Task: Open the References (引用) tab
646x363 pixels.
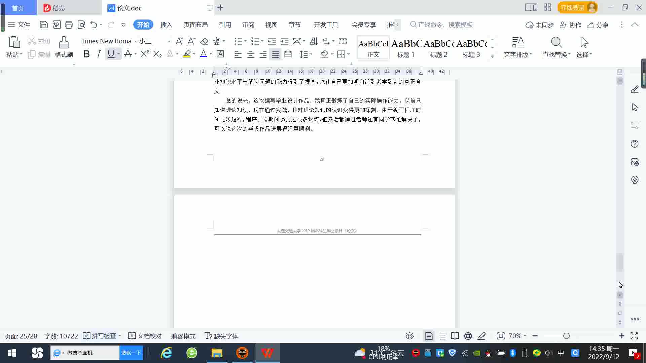Action: tap(225, 25)
